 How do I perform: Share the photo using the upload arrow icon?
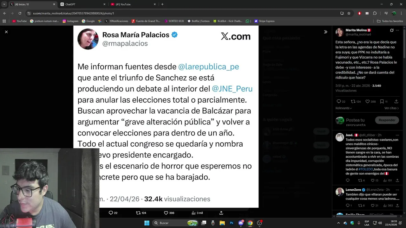click(x=221, y=213)
